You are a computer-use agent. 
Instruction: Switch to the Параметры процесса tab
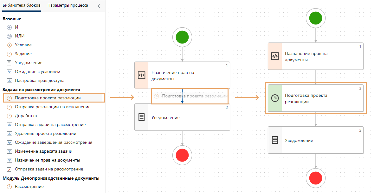[x=68, y=6]
